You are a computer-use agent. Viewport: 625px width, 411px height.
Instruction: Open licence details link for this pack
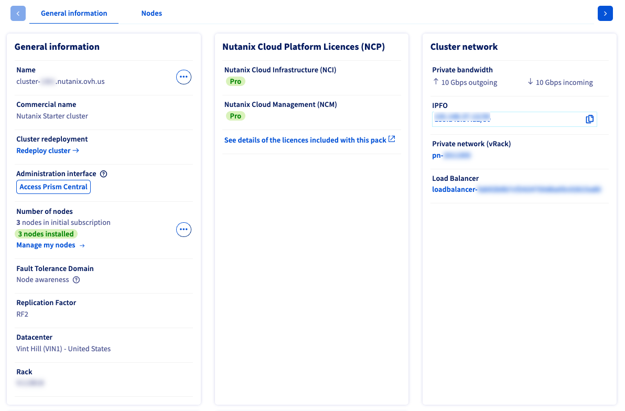click(309, 140)
